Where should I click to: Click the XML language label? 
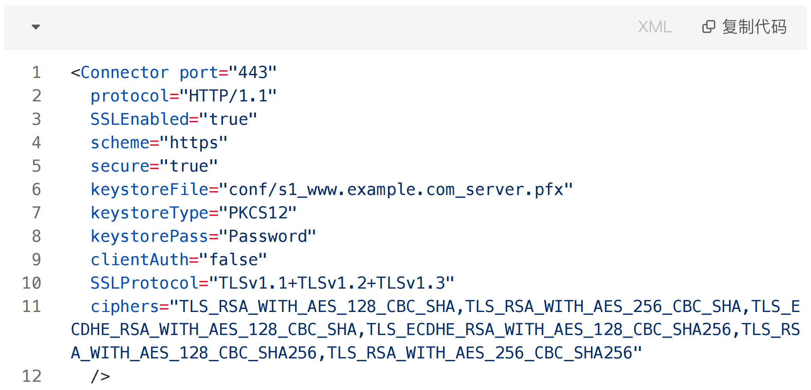655,27
